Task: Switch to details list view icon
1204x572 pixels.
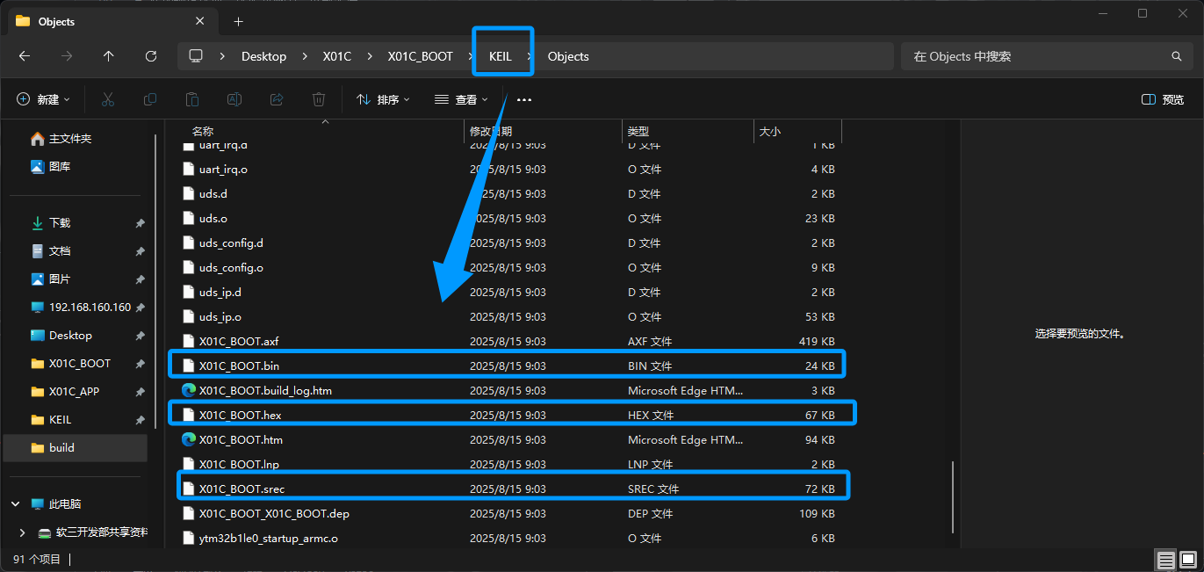Action: coord(1165,560)
